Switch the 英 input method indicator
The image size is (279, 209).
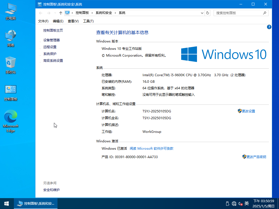point(247,204)
